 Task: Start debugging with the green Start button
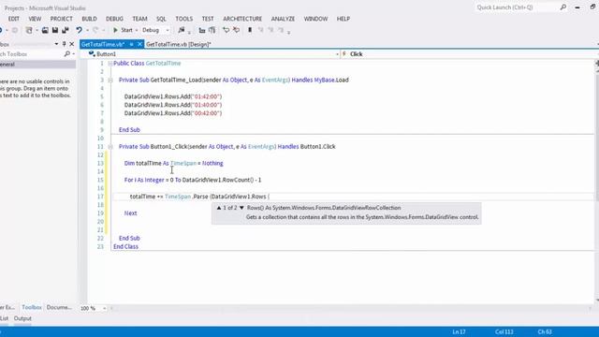click(123, 30)
